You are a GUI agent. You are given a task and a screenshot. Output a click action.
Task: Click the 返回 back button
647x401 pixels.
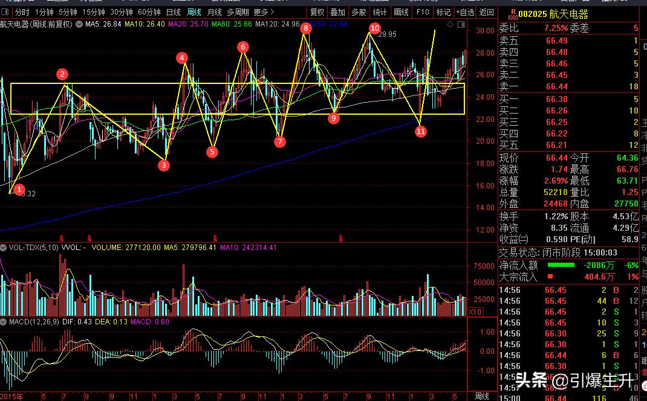point(486,12)
